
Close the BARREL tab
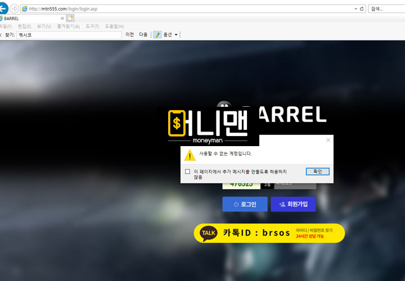point(62,19)
